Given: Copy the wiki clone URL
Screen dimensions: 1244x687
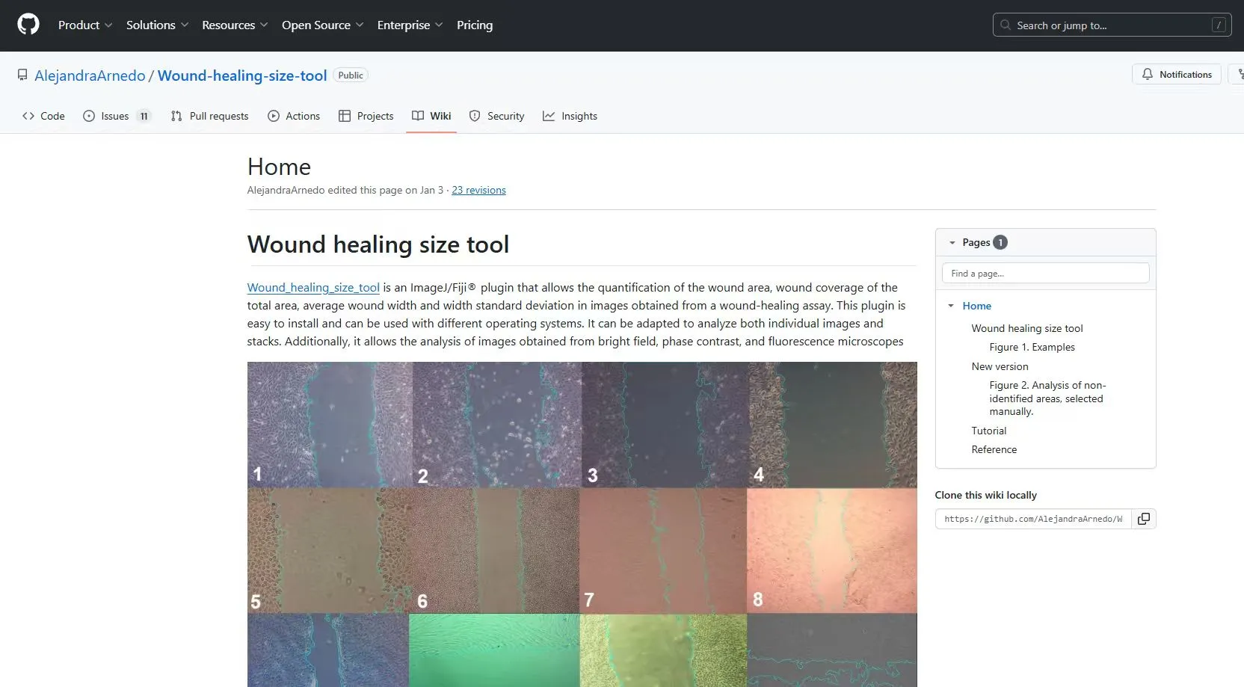Looking at the screenshot, I should pyautogui.click(x=1144, y=519).
